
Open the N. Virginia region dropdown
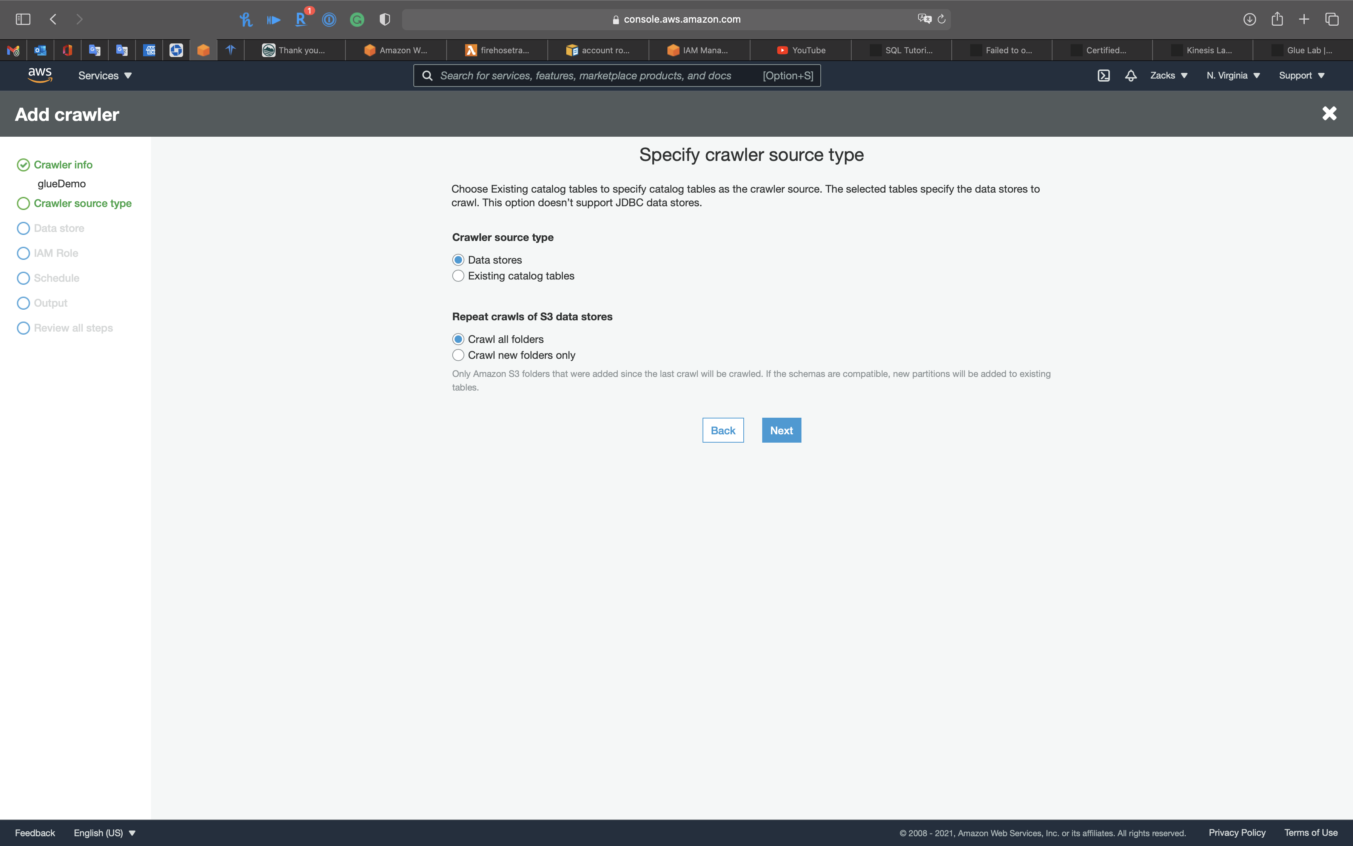tap(1233, 76)
